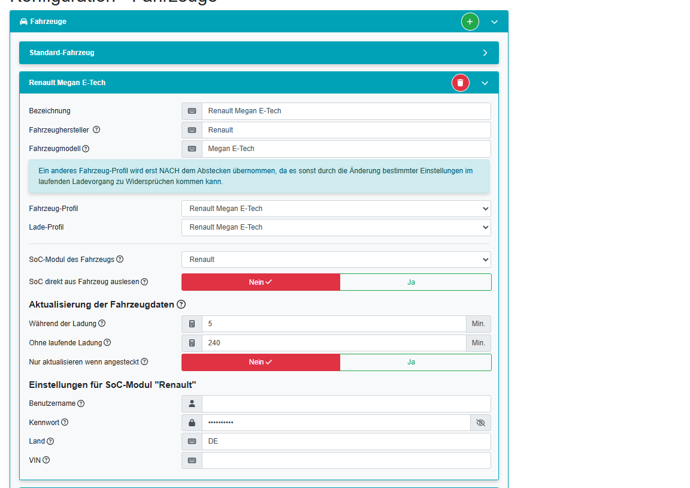Collapse the Fahrzeuge panel with its chevron
Image resolution: width=690 pixels, height=488 pixels.
point(494,22)
